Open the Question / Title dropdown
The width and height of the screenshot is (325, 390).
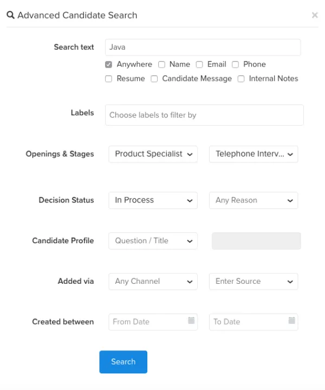153,240
